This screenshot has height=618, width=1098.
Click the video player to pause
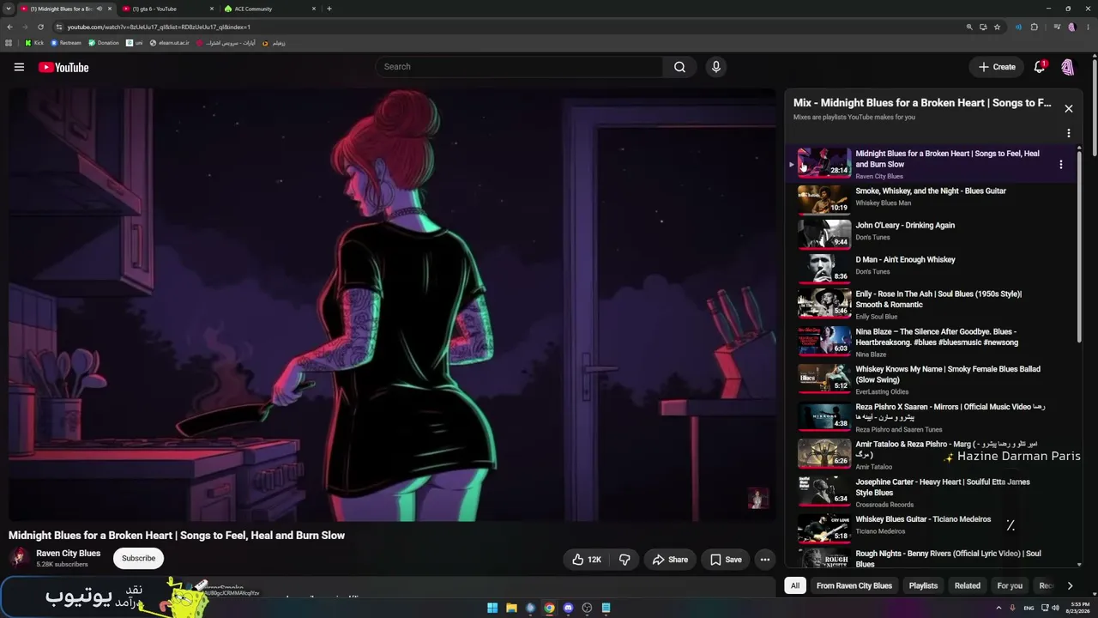(x=392, y=305)
